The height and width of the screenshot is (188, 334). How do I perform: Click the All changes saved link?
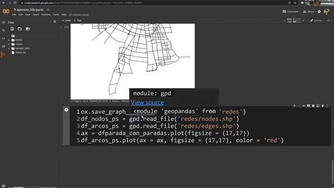coord(79,15)
